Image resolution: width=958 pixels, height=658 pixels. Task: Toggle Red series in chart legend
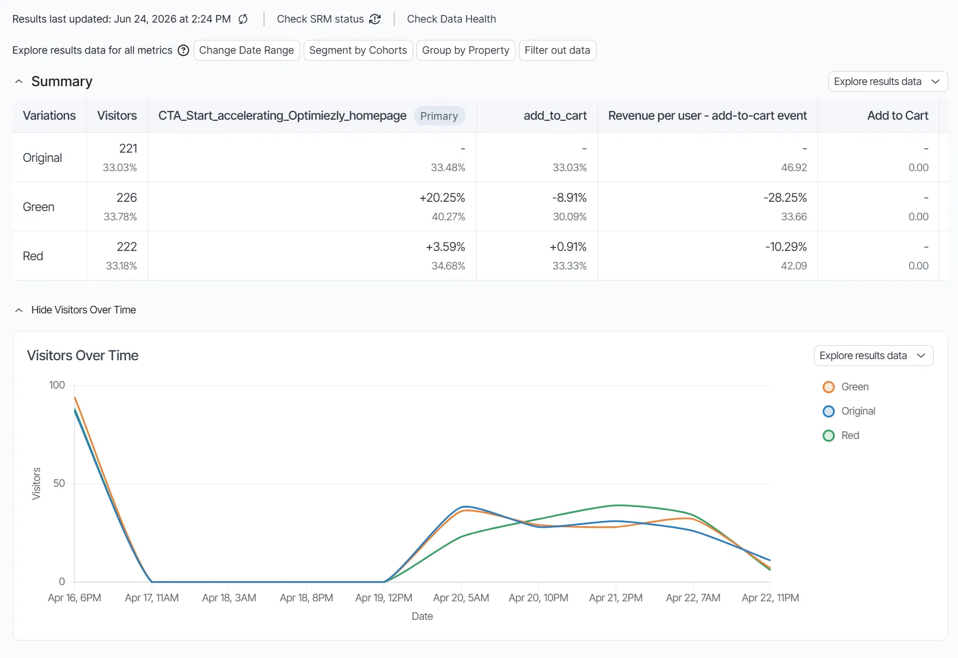841,435
